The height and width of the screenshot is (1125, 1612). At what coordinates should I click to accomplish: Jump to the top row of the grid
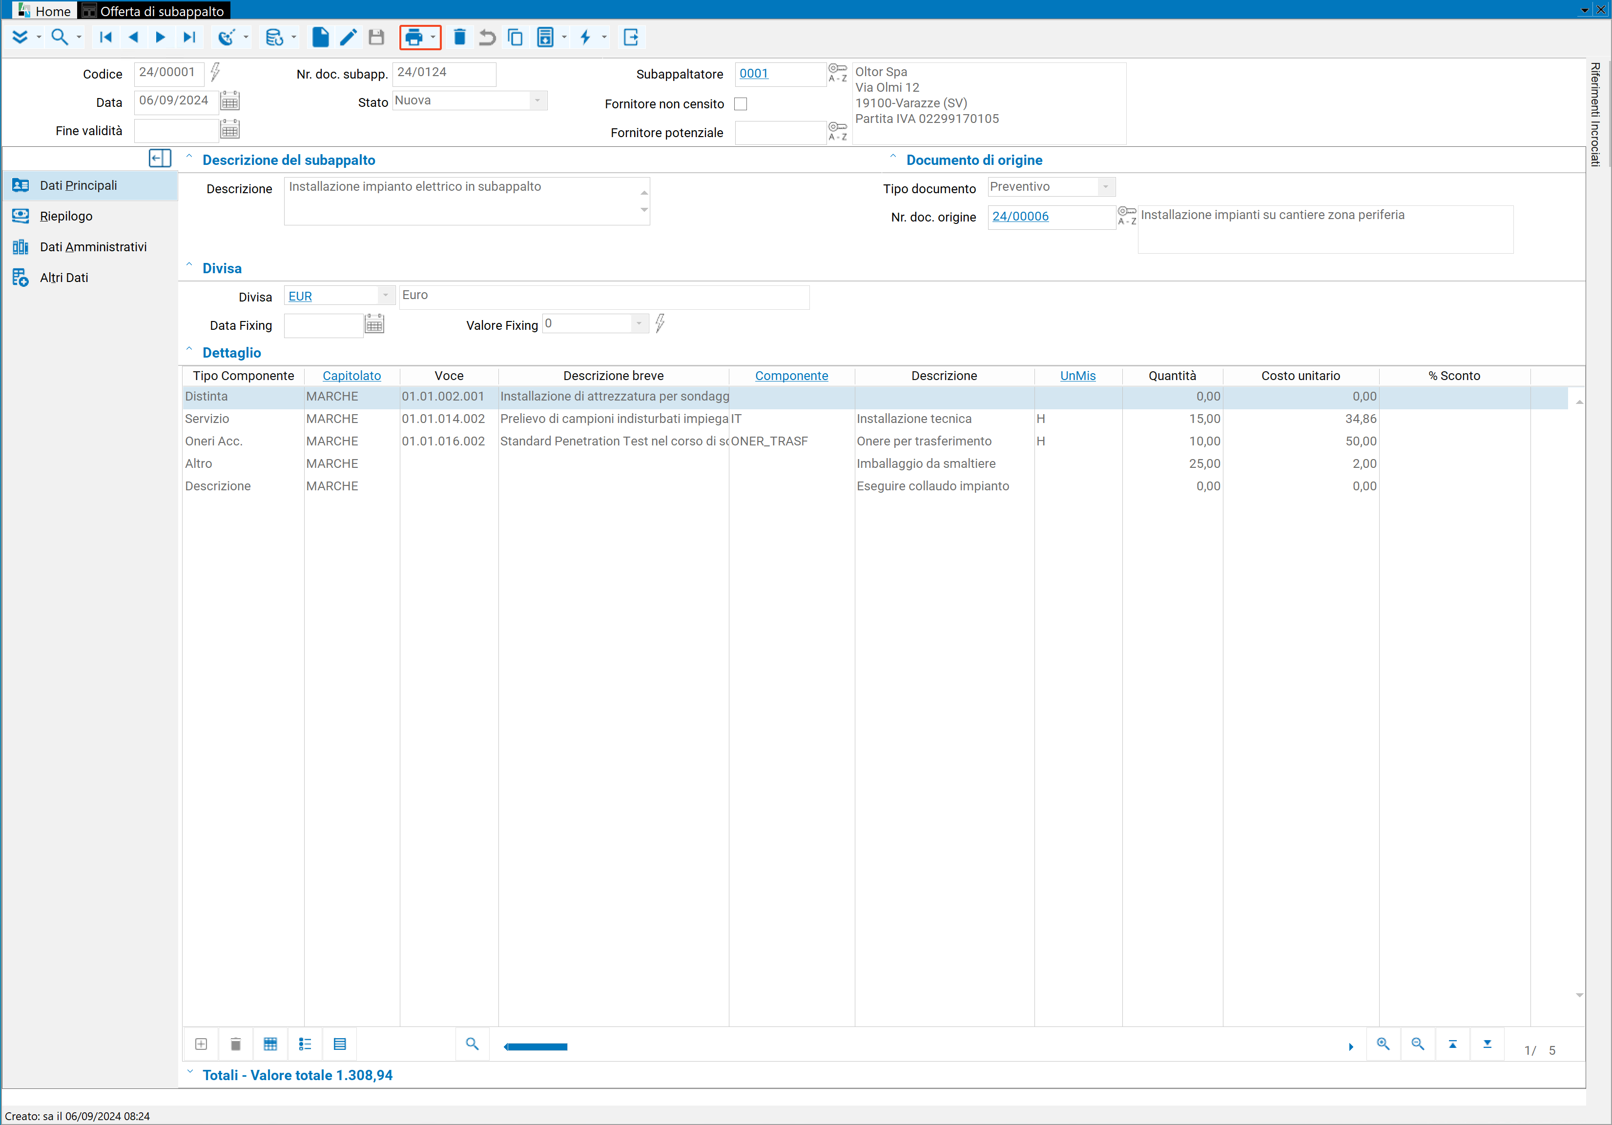pyautogui.click(x=1453, y=1045)
